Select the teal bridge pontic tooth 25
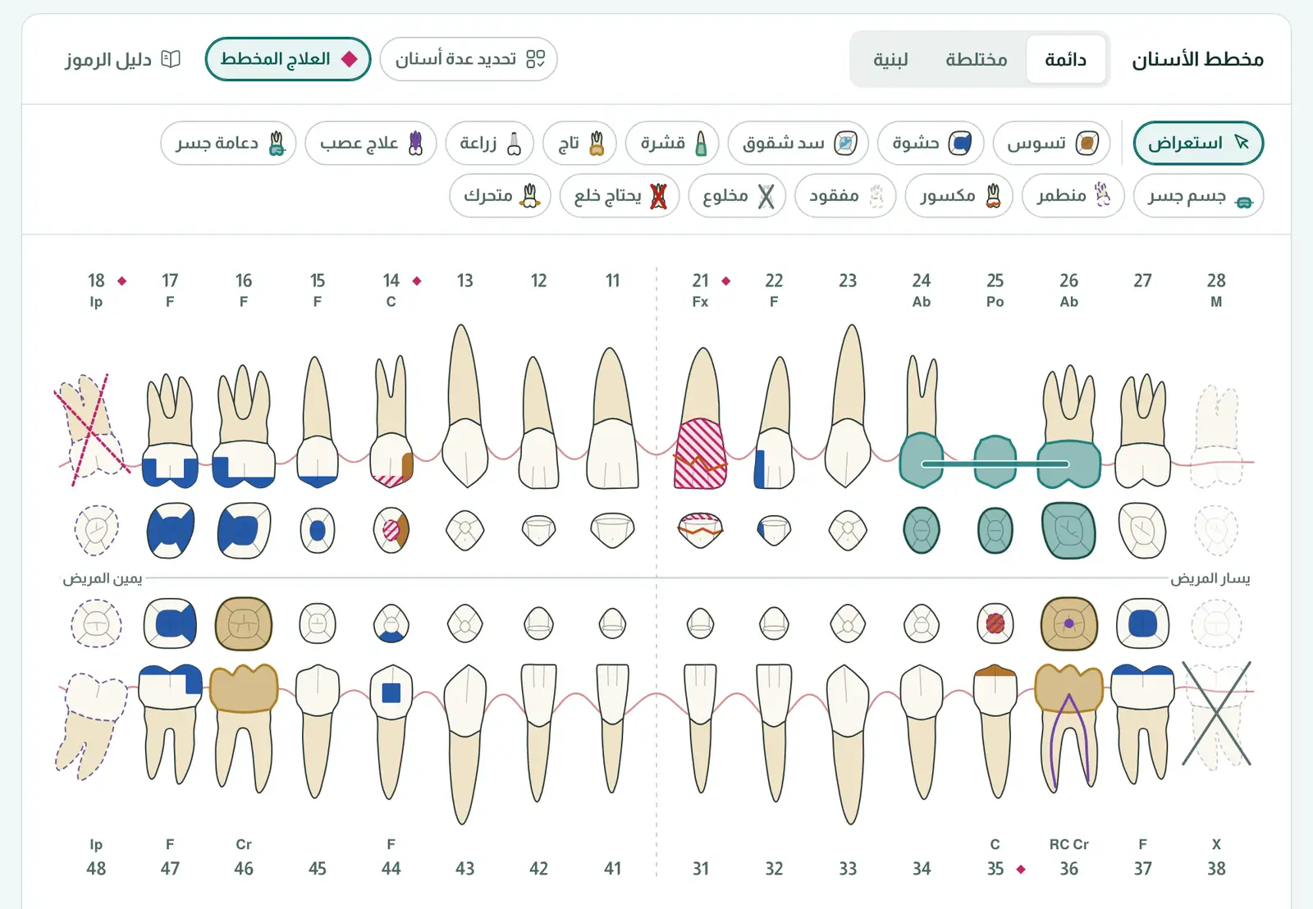Image resolution: width=1313 pixels, height=909 pixels. click(x=995, y=462)
